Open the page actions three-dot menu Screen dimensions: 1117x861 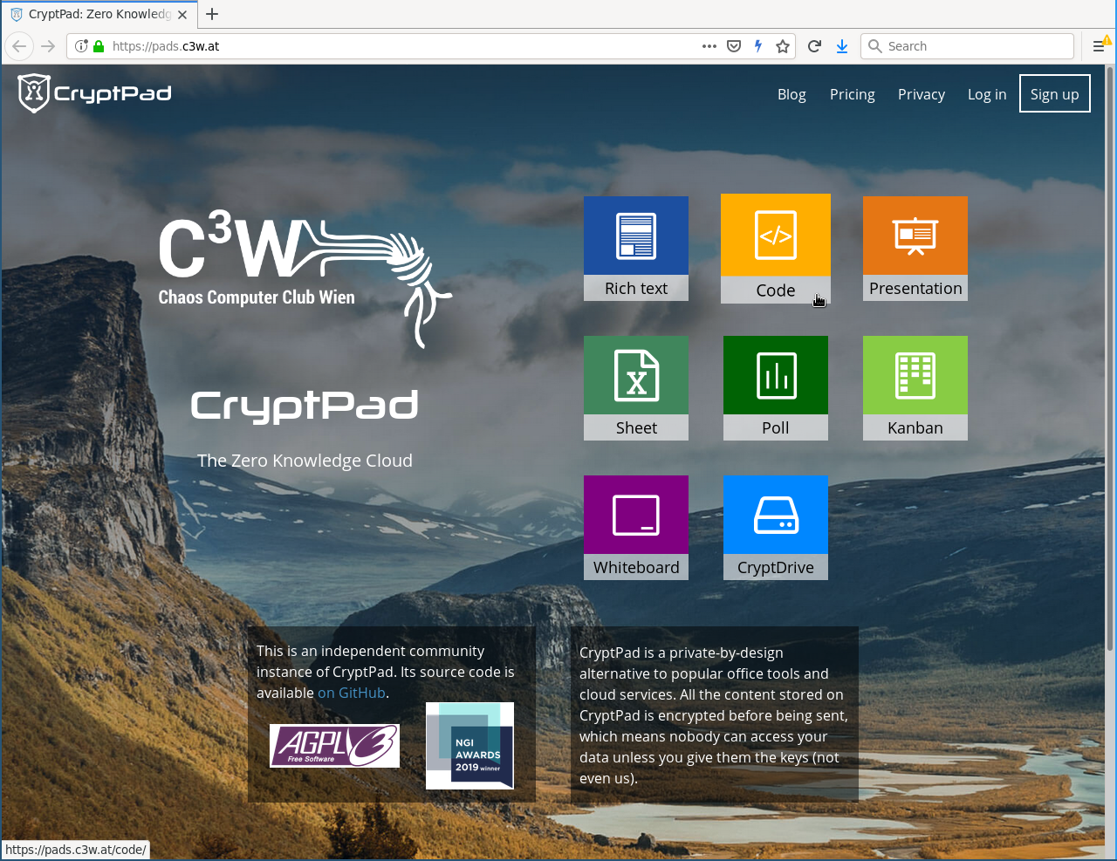coord(709,46)
